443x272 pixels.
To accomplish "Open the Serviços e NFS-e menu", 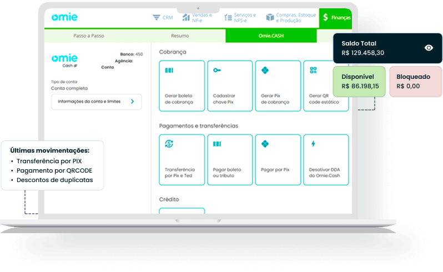I will click(240, 18).
